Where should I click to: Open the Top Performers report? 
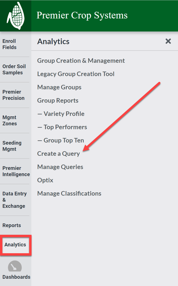62,127
